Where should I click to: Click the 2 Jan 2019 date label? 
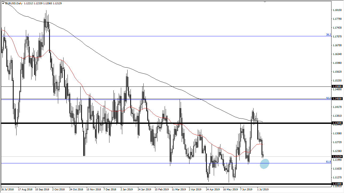127,190
